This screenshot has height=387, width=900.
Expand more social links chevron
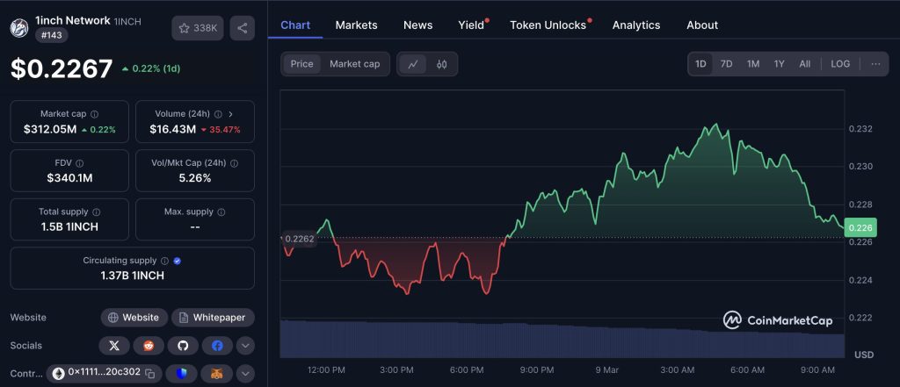pos(245,346)
